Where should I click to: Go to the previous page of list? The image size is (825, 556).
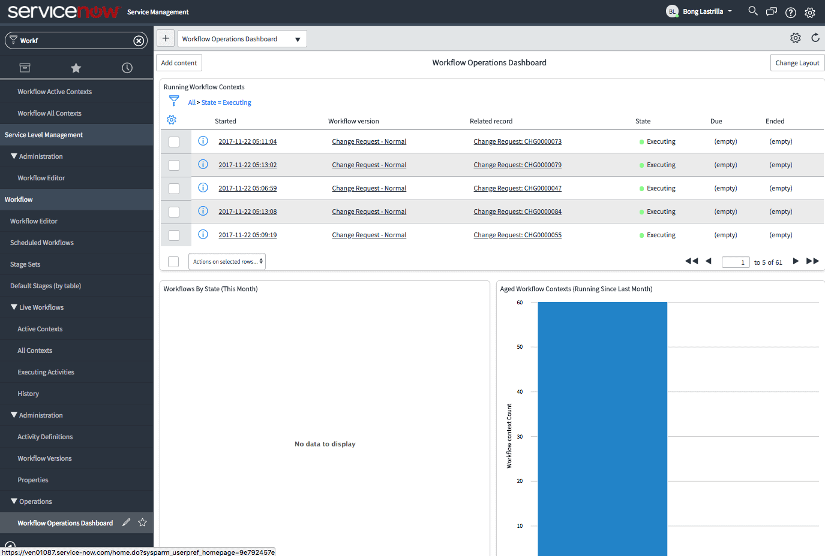(x=709, y=261)
